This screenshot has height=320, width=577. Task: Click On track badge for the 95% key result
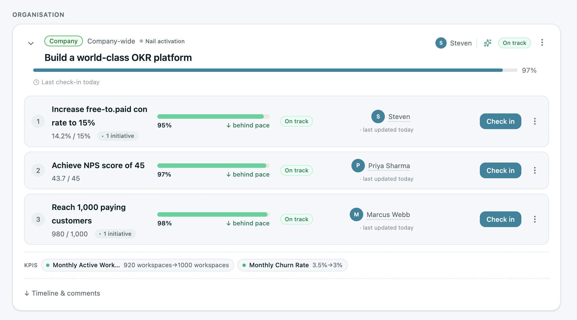[x=297, y=121]
